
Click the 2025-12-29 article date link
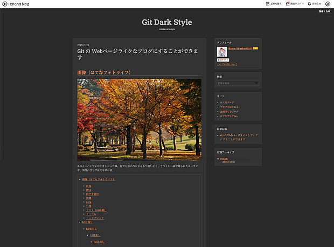tap(83, 45)
